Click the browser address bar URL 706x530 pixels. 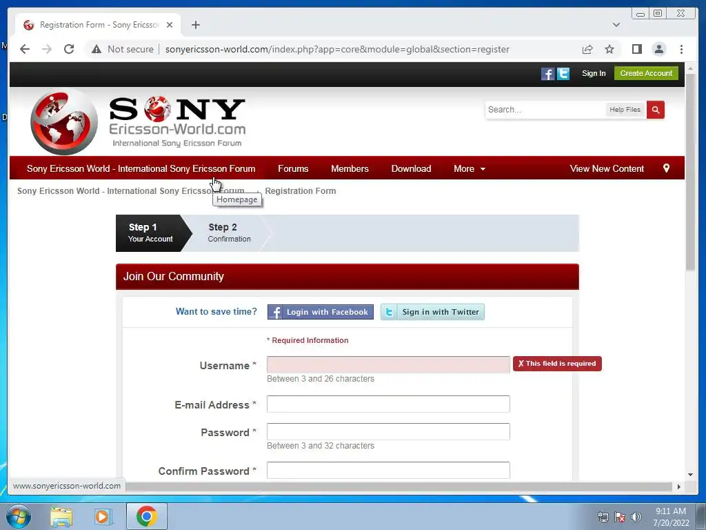coord(337,49)
